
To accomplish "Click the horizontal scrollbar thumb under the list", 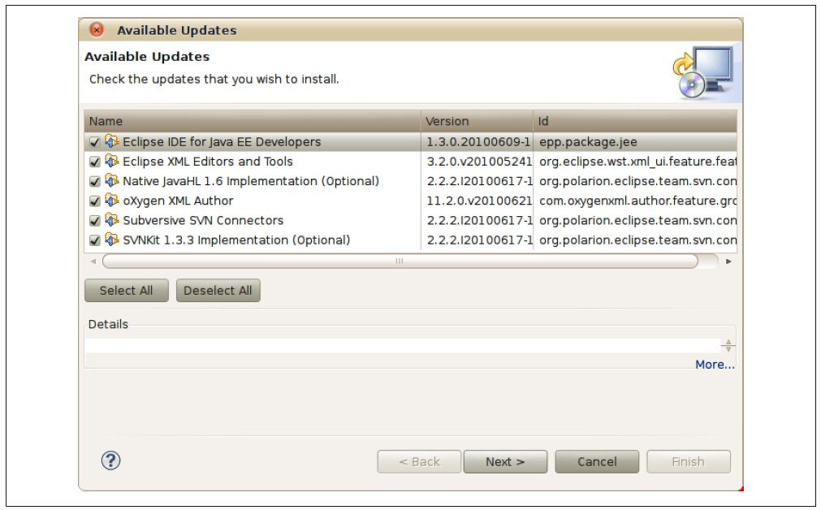I will (400, 261).
